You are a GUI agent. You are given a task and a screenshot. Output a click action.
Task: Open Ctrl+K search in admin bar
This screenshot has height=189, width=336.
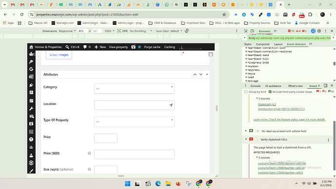[73, 47]
